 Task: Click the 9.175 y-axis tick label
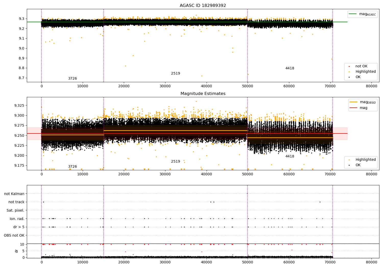(19, 166)
